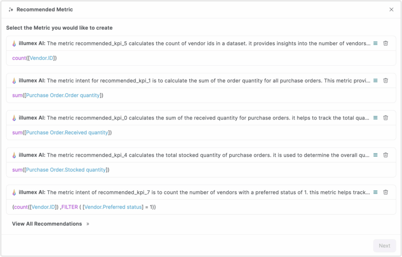Viewport: 402px width, 257px height.
Task: Open lines menu icon for recommended_kpi_5
Action: [375, 43]
